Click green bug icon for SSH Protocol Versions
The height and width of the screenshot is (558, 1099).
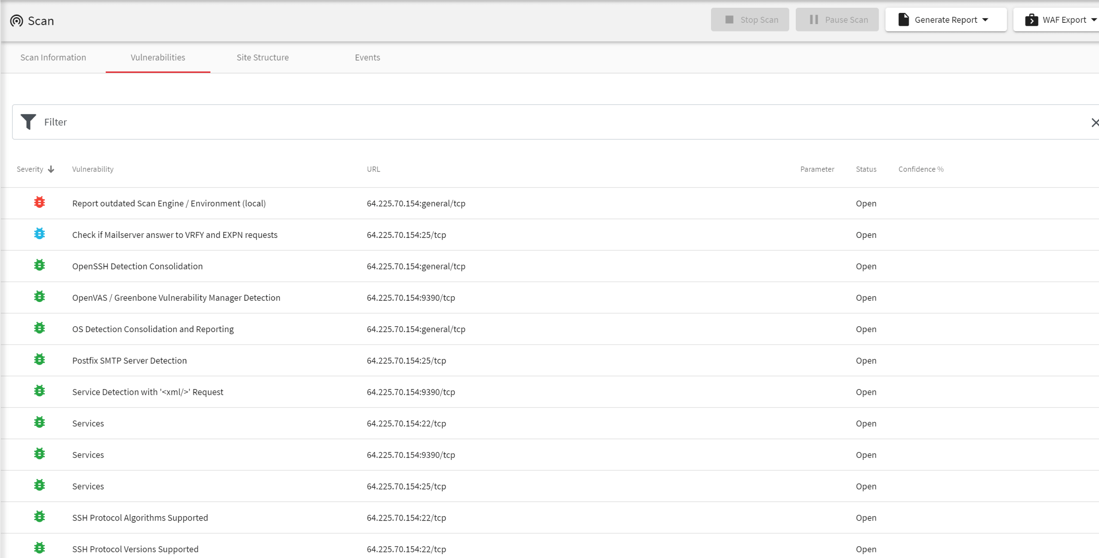40,548
